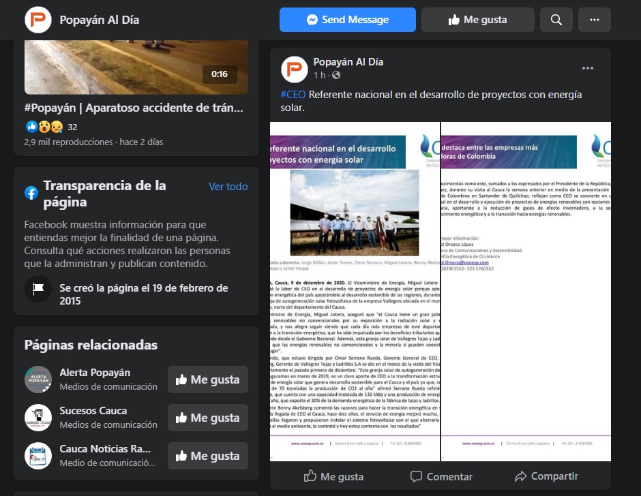Viewport: 641px width, 496px height.
Task: Click Compartir under the post
Action: (x=546, y=476)
